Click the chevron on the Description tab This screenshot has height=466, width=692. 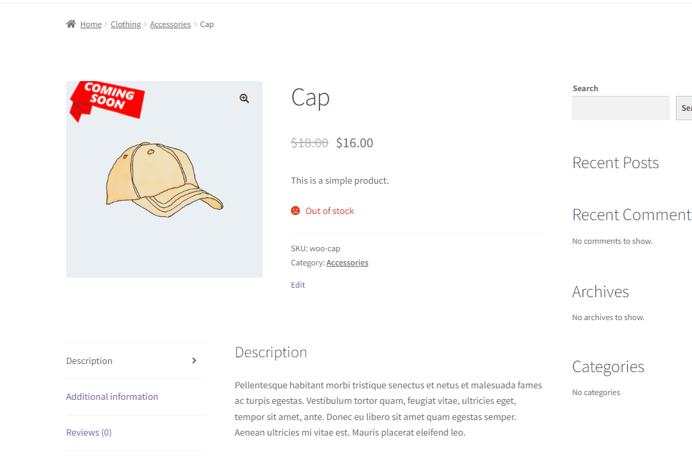[x=194, y=361]
